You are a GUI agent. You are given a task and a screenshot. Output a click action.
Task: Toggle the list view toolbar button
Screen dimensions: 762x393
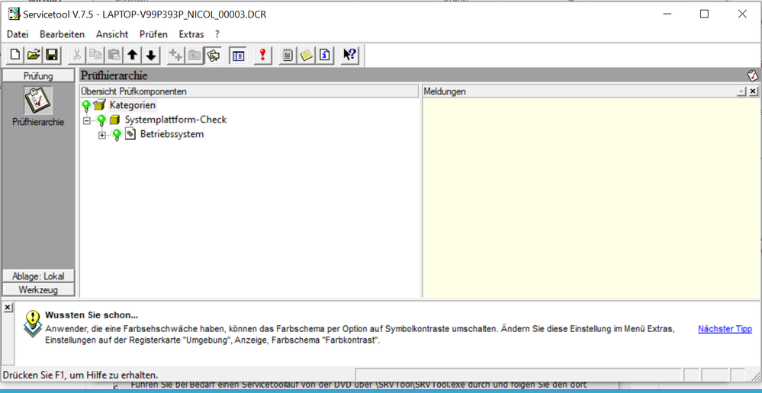click(238, 55)
